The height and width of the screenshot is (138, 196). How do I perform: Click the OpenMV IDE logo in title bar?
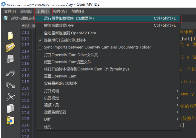[3, 4]
